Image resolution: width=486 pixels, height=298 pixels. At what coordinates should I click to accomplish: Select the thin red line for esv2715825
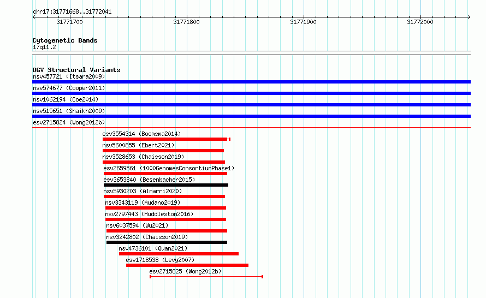pyautogui.click(x=206, y=277)
